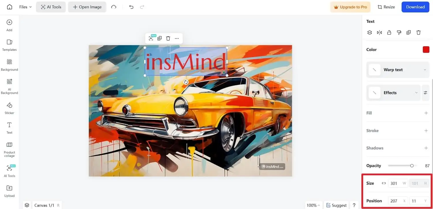This screenshot has width=433, height=209.
Task: Click Open Image button
Action: (x=87, y=7)
